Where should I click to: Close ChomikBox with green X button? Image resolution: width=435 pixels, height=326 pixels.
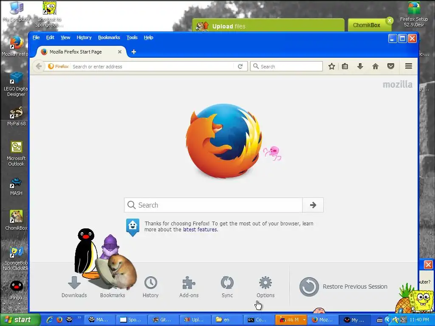390,20
